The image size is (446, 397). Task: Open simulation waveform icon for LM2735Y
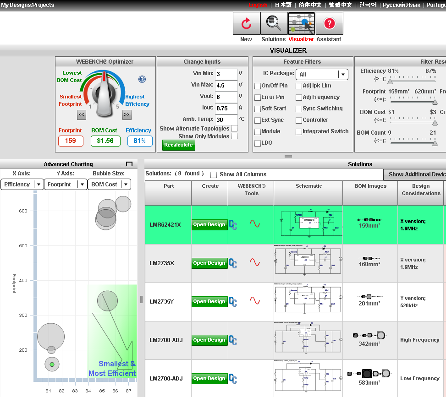coord(254,301)
